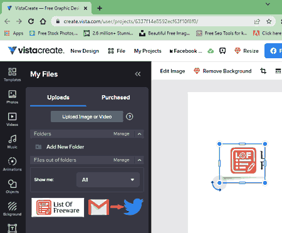Select the Gmail to Twitter uploaded thumbnail
The image size is (282, 233).
tap(116, 207)
